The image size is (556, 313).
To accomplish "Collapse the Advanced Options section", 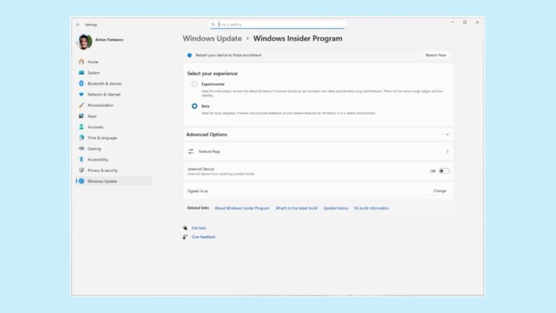I will click(x=447, y=135).
